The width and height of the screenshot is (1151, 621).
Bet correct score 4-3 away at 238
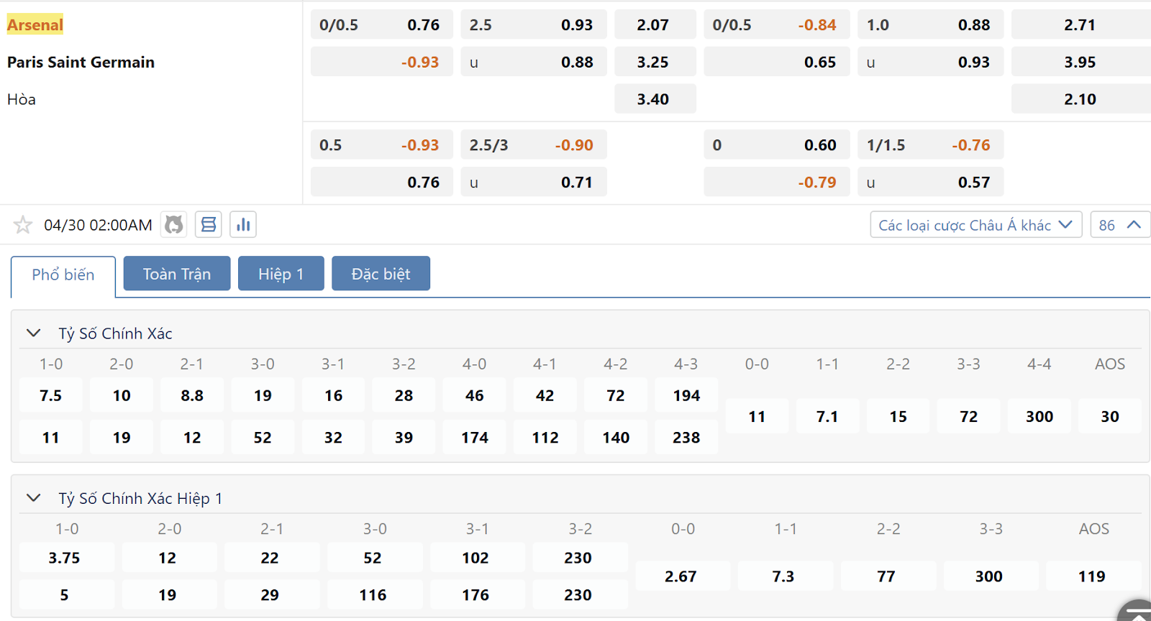pos(686,437)
